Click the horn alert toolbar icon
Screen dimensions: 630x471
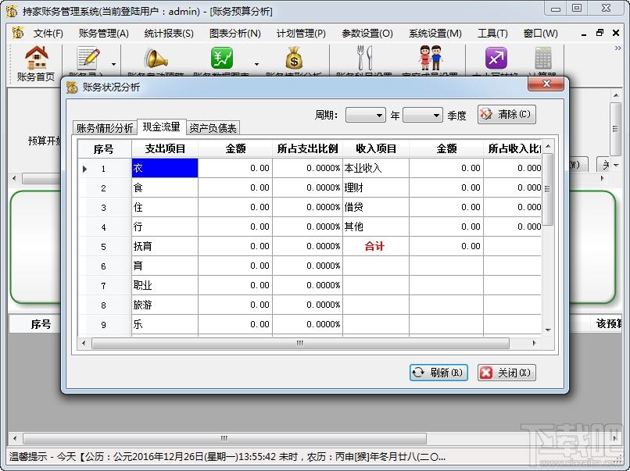click(x=156, y=59)
